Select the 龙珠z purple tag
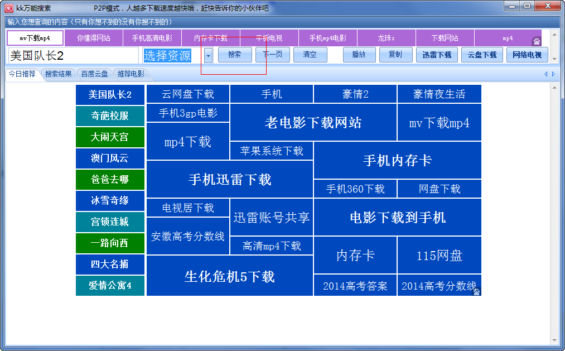 (x=387, y=38)
